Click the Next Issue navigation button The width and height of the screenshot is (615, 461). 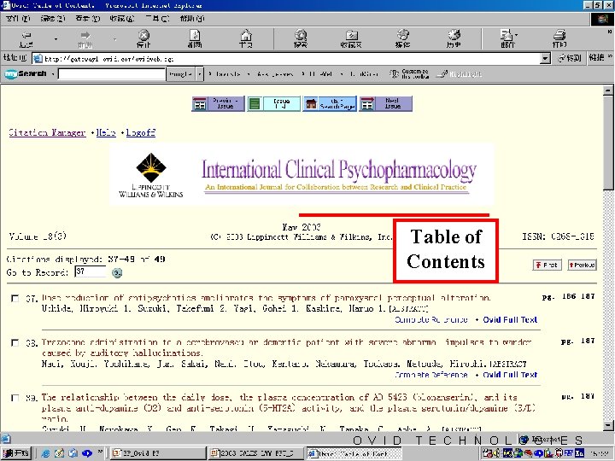pos(385,104)
